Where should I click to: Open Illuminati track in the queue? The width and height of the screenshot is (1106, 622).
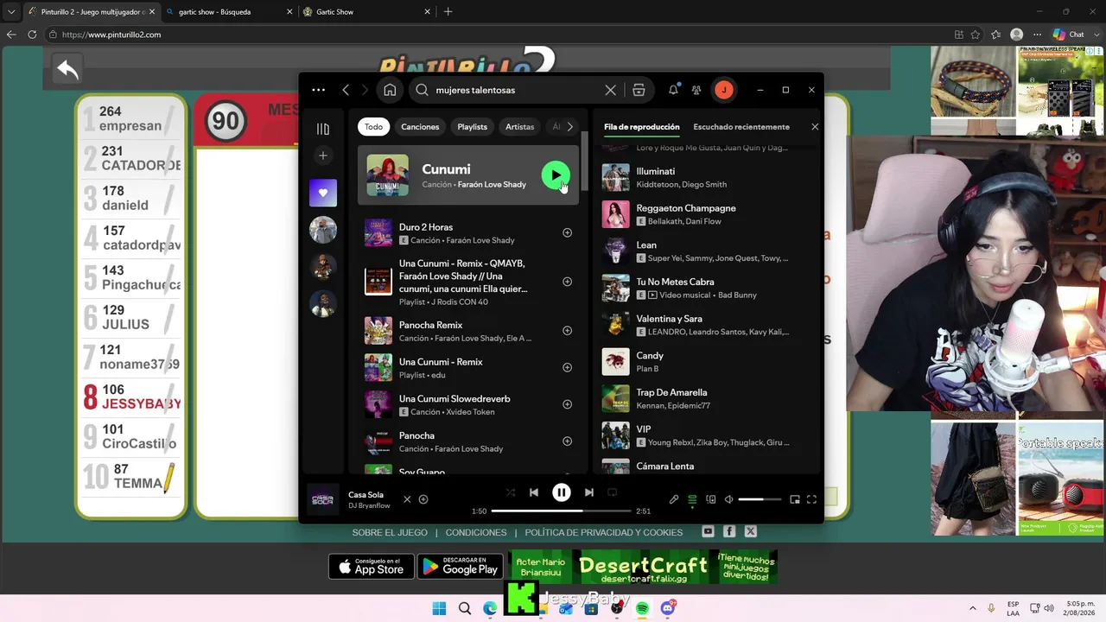click(x=704, y=178)
